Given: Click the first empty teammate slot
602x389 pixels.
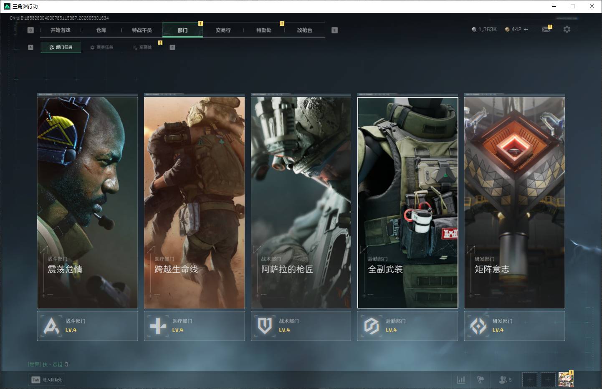Looking at the screenshot, I should (x=530, y=380).
